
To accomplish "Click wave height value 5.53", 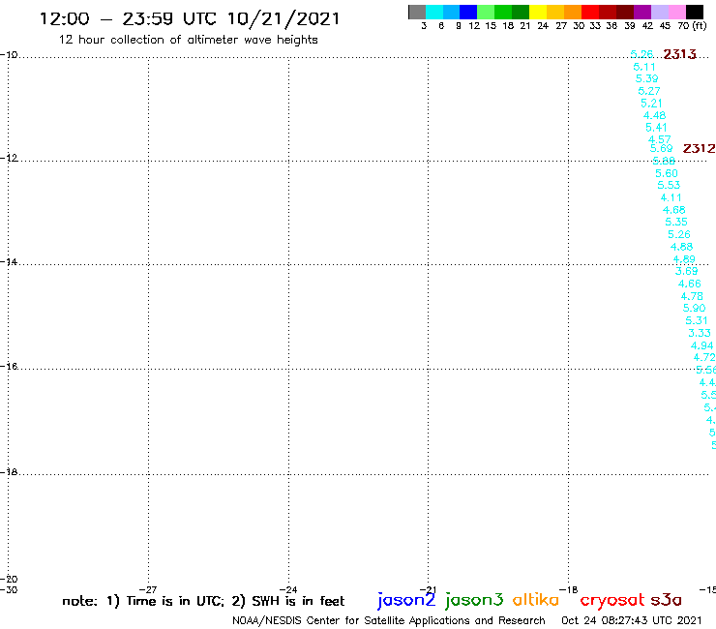I will click(x=669, y=186).
